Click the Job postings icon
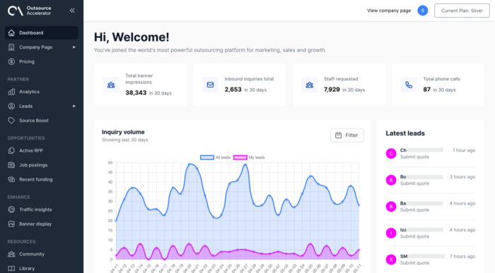The width and height of the screenshot is (495, 273). click(x=11, y=165)
